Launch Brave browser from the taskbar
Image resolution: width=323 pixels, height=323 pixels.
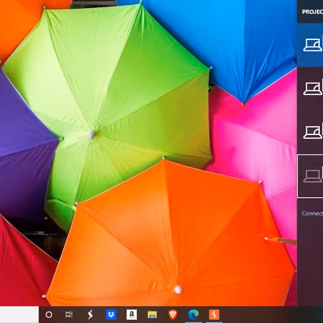(173, 315)
